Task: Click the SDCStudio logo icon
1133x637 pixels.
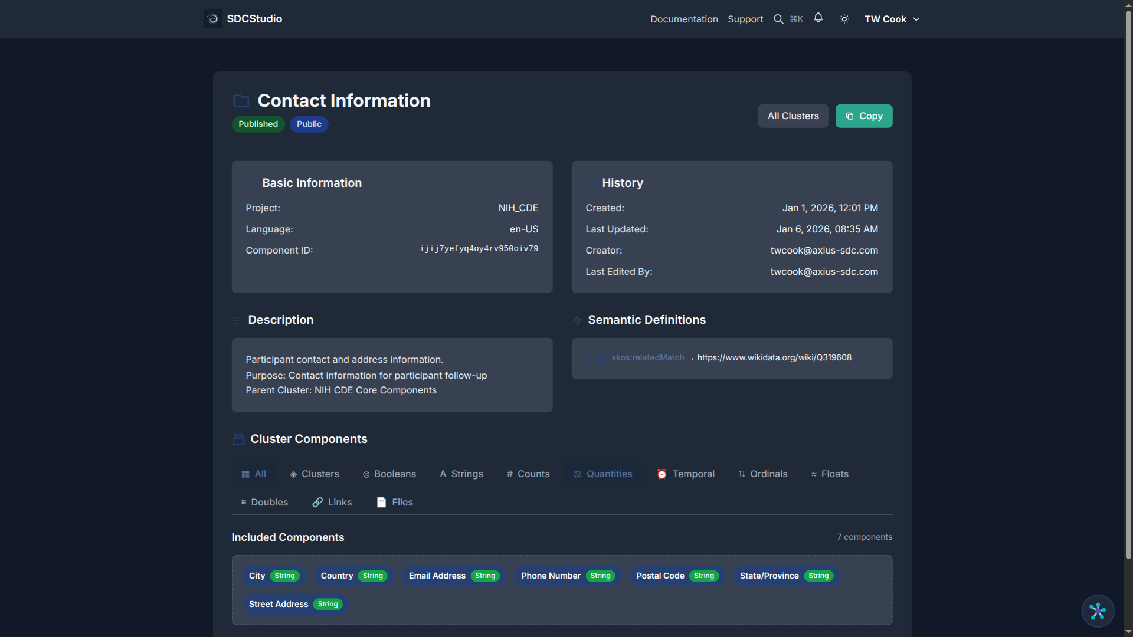Action: click(212, 18)
